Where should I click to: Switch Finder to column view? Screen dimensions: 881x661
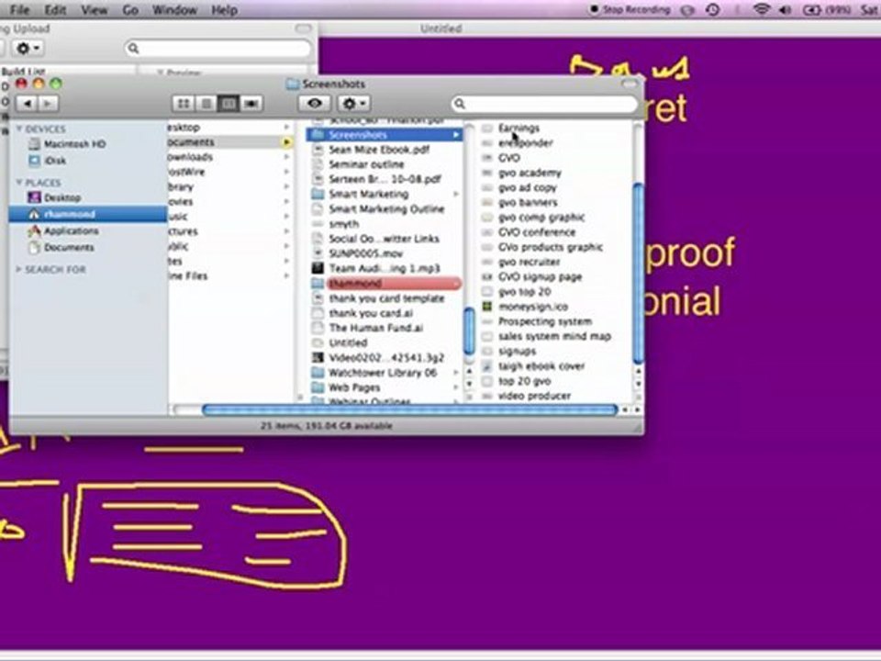pos(229,104)
